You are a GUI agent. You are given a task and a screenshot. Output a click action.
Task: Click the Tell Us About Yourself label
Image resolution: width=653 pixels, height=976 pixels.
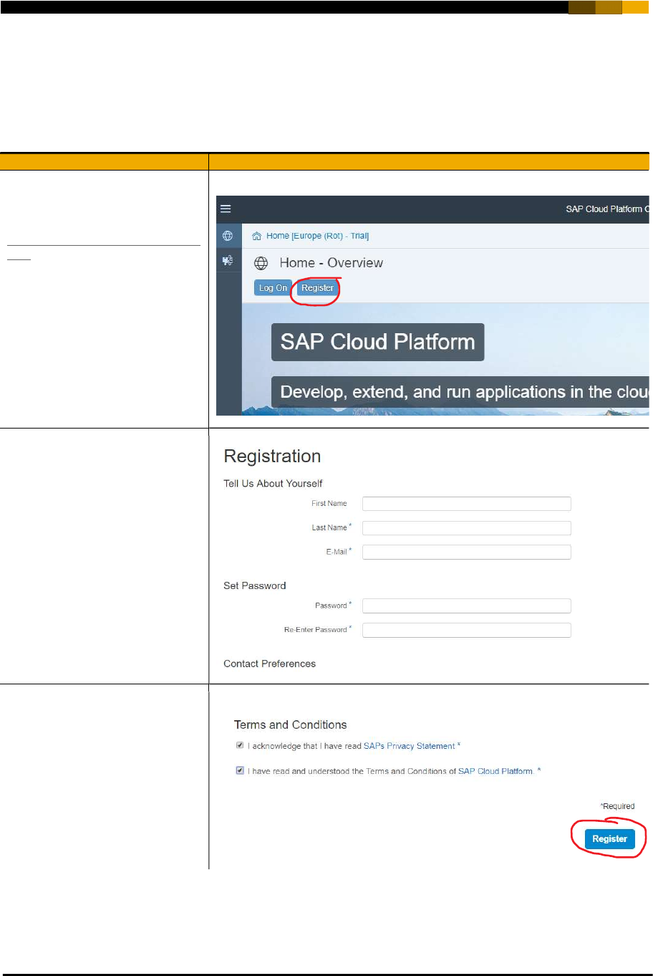pos(273,484)
